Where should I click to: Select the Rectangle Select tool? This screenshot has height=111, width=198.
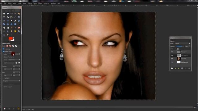point(4,14)
